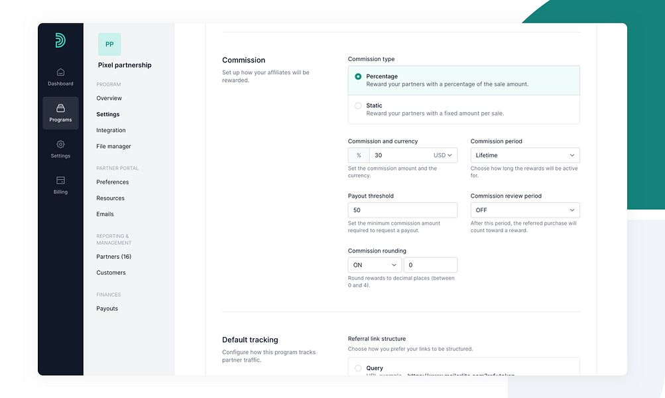Open the Commission review period dropdown

[x=525, y=210]
